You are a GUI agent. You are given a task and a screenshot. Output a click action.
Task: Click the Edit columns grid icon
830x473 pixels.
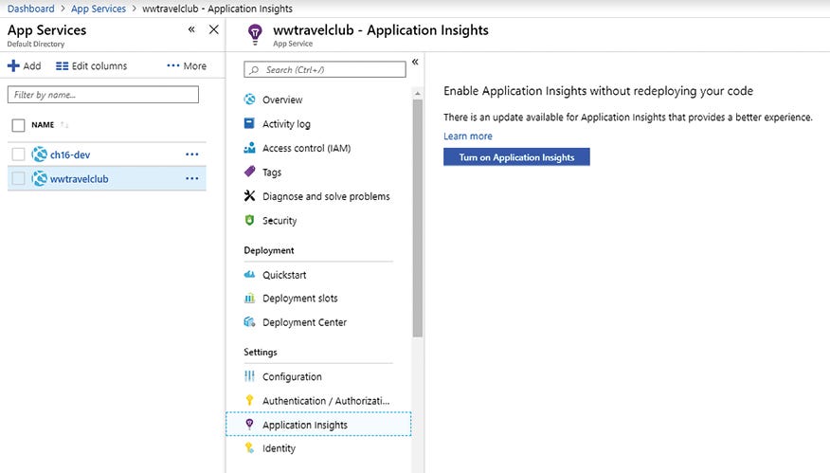tap(62, 66)
